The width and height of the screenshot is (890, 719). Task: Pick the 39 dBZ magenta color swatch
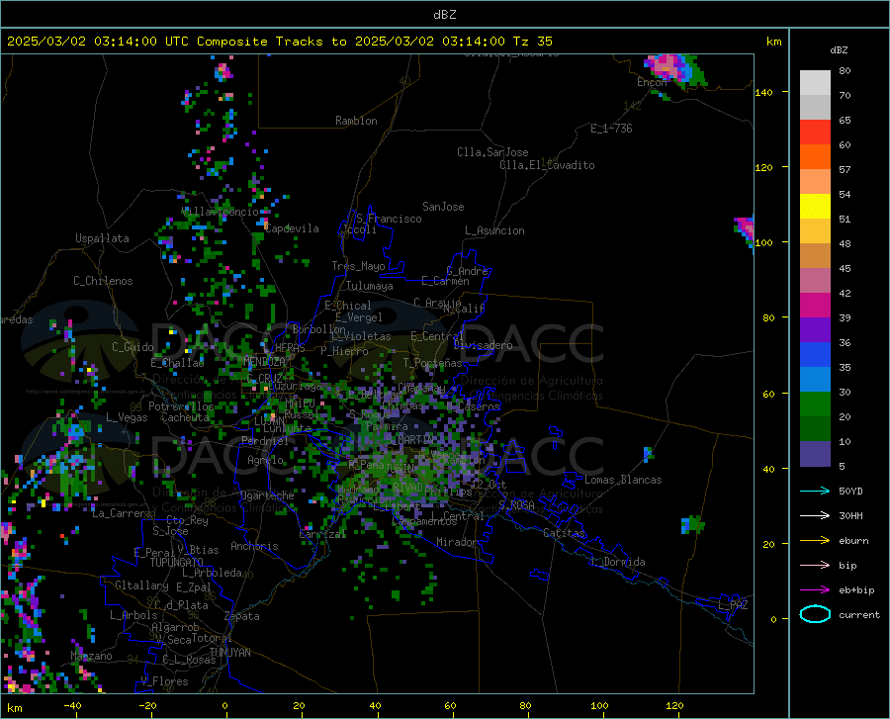click(x=815, y=306)
